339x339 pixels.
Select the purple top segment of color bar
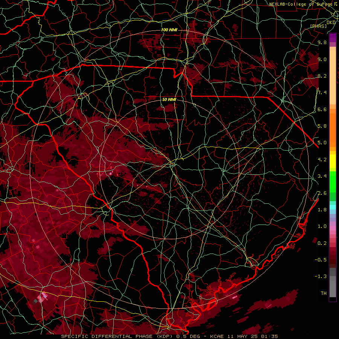click(x=333, y=38)
